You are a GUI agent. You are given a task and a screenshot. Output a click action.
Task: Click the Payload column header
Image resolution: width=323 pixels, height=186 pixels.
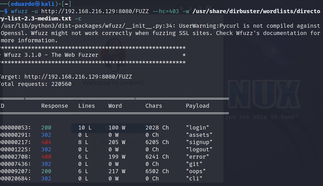tap(197, 106)
